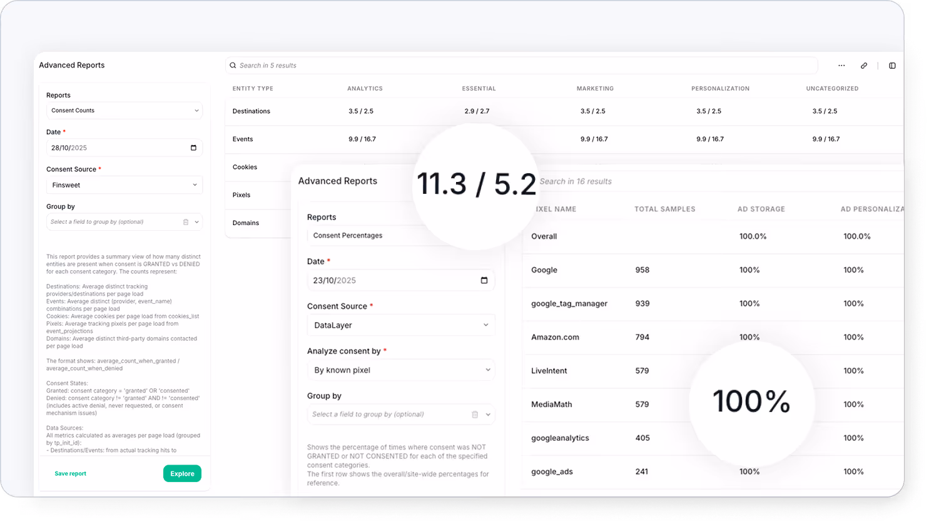Screen dimensions: 929x524
Task: Expand the front panel's Group by chevron
Action: [488, 415]
